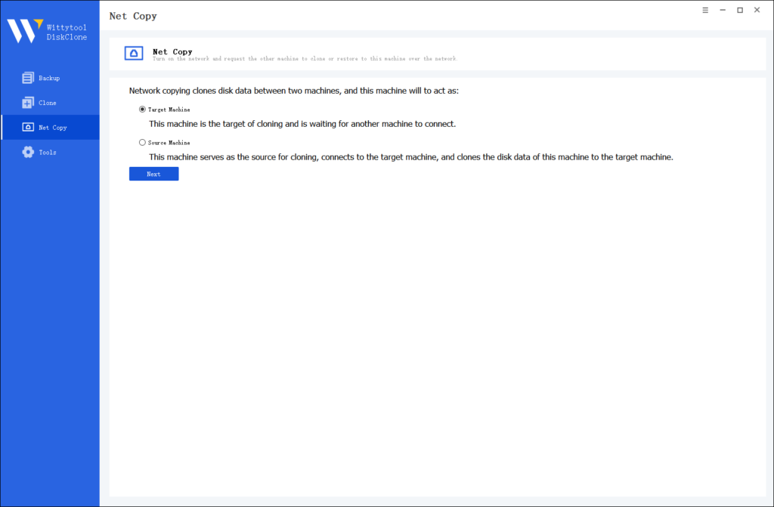Maximize the DiskClone window
The width and height of the screenshot is (774, 507).
point(740,10)
